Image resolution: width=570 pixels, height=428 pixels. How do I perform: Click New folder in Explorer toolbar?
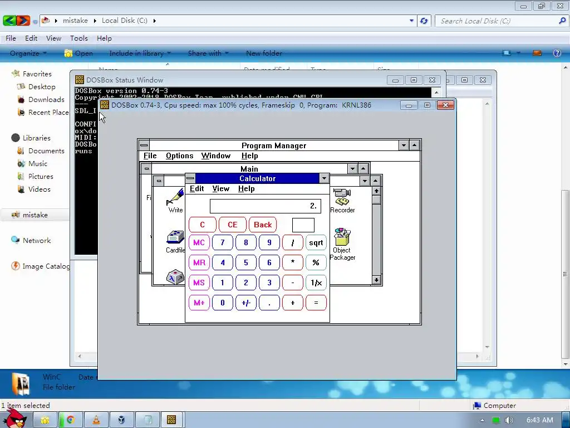pyautogui.click(x=264, y=53)
